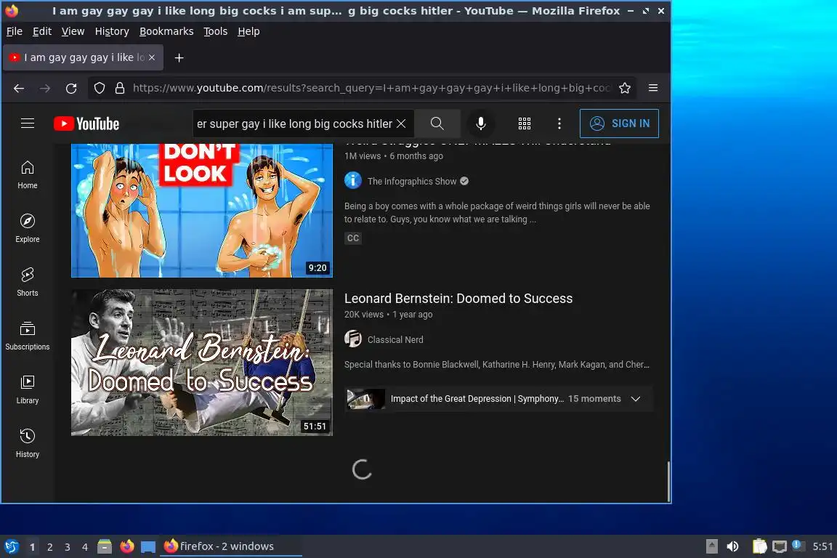This screenshot has width=837, height=558.
Task: Go back with Firefox back arrow
Action: 19,88
